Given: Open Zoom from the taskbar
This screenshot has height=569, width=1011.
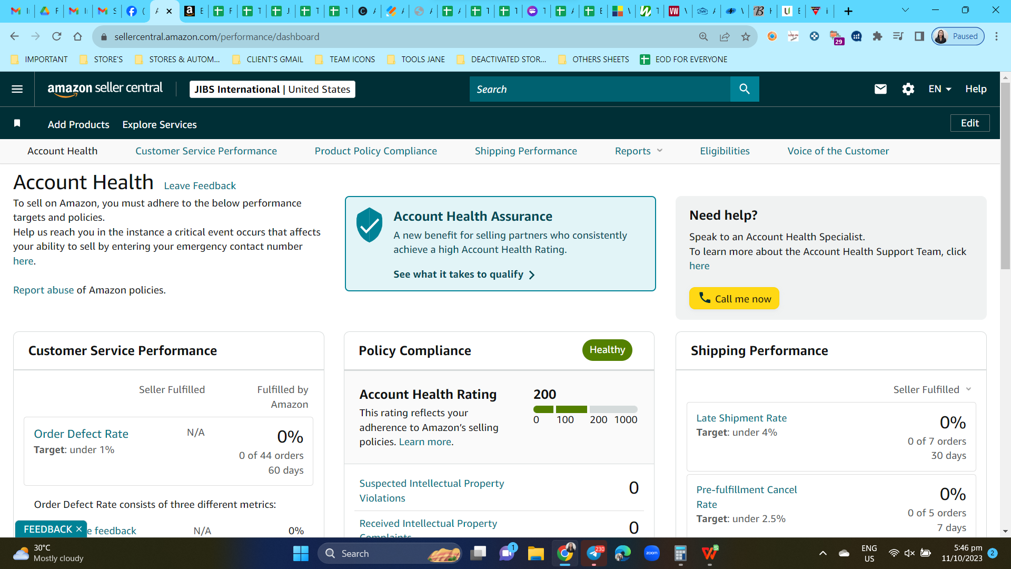Looking at the screenshot, I should (x=652, y=553).
